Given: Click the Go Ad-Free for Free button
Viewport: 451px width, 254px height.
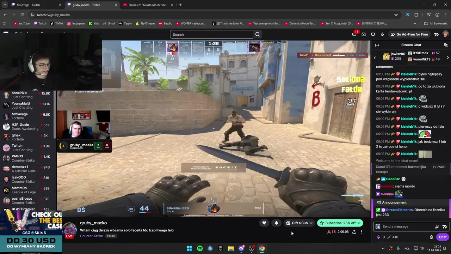Looking at the screenshot, I should pyautogui.click(x=409, y=34).
